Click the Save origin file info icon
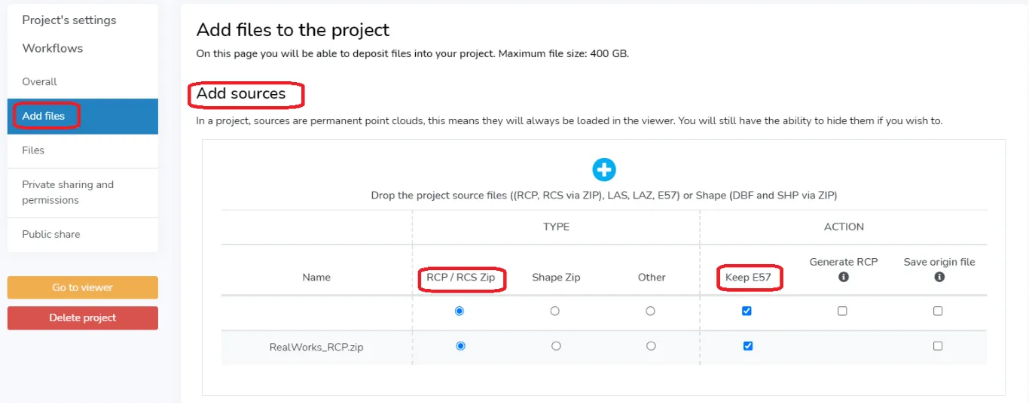 939,277
